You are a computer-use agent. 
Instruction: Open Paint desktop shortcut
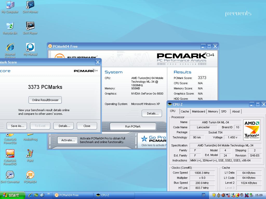(x=30, y=155)
